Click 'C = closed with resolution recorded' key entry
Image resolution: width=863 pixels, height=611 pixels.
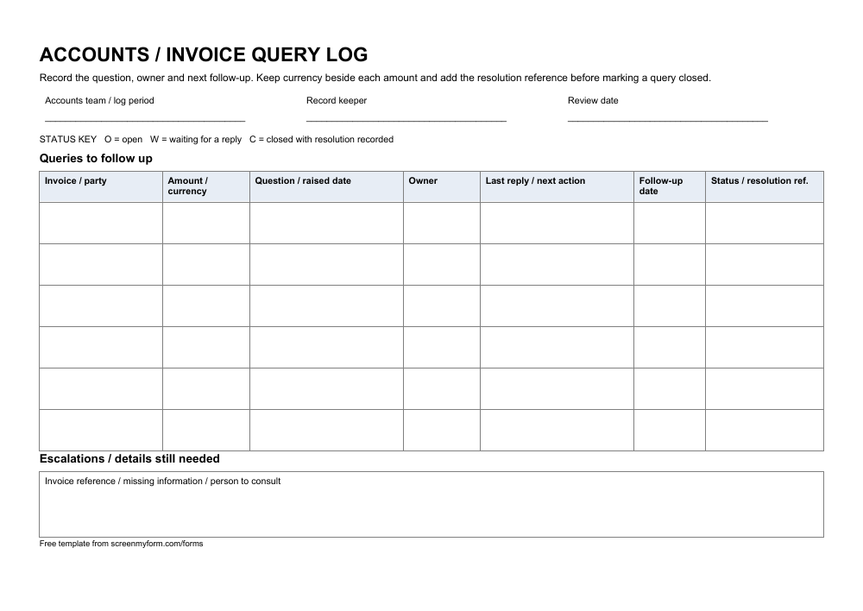[321, 139]
